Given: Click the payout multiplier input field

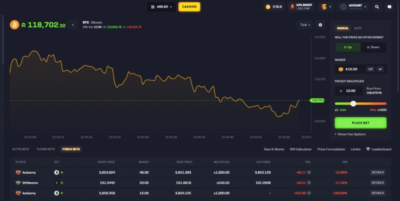Looking at the screenshot, I should [x=349, y=91].
